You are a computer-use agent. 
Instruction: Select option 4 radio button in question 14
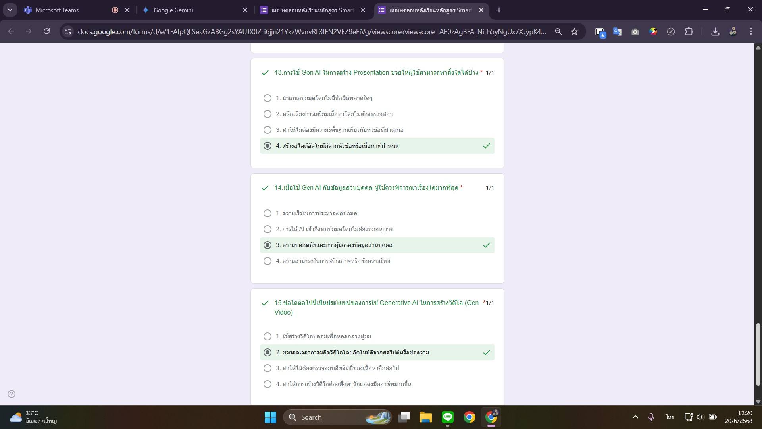pos(267,261)
